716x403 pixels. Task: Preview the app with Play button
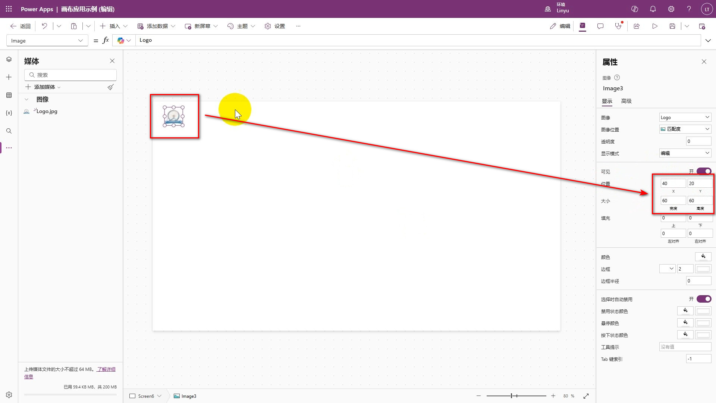[x=655, y=26]
